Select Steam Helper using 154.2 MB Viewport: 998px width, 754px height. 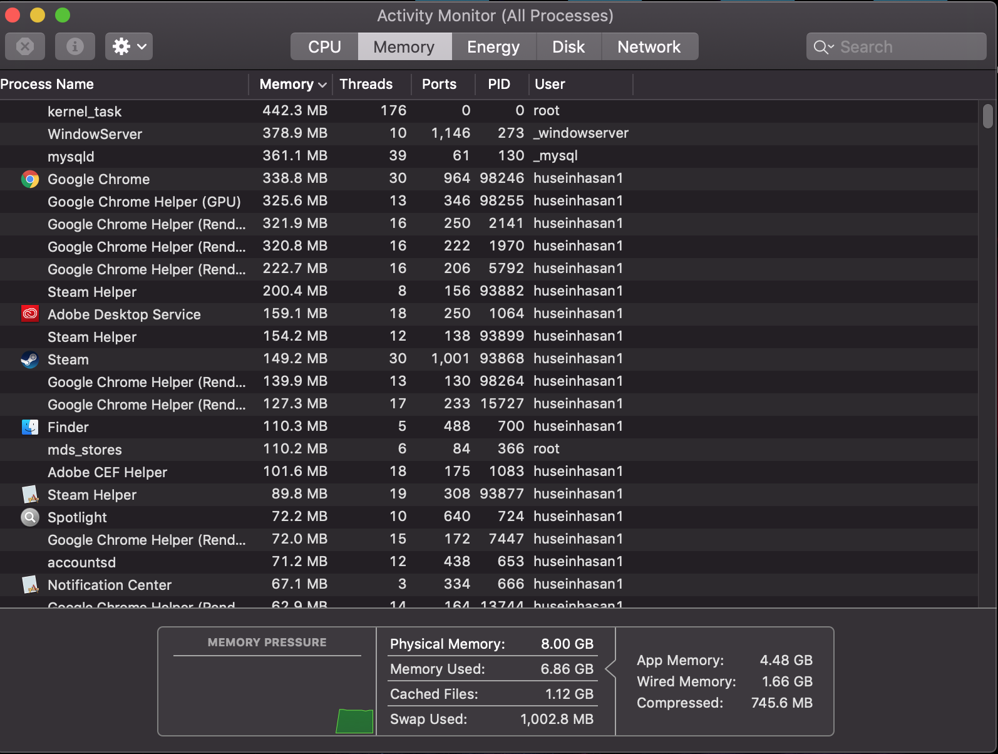[488, 336]
